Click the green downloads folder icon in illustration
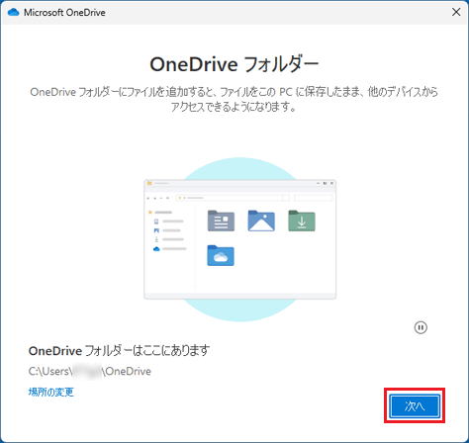Image resolution: width=469 pixels, height=443 pixels. (302, 221)
